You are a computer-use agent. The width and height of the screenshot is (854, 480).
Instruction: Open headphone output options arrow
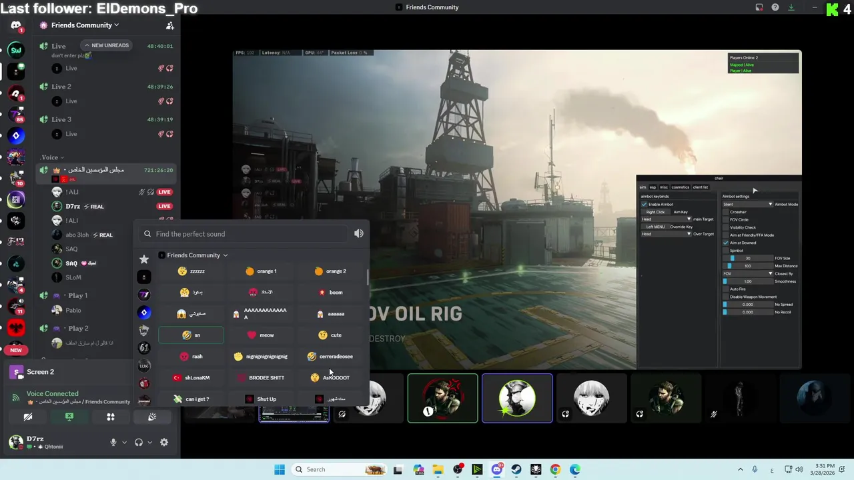pos(149,442)
